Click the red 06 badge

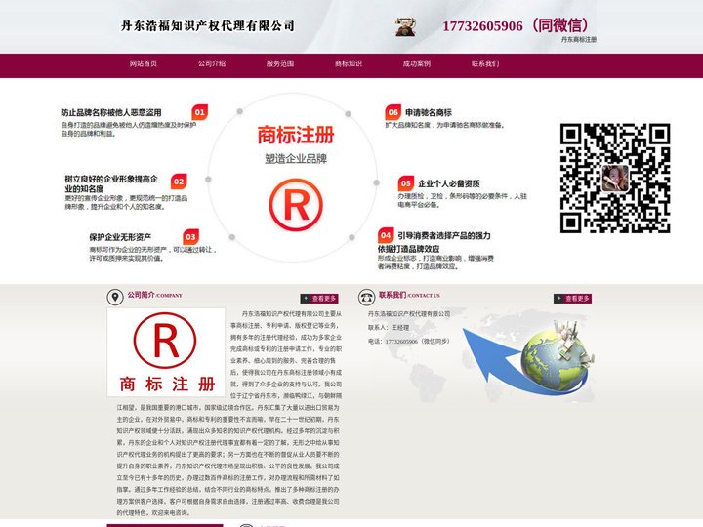(x=393, y=112)
